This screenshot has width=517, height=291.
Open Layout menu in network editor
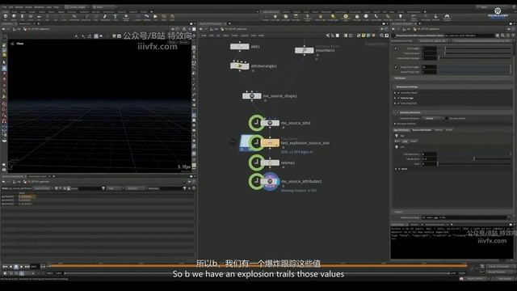click(244, 36)
